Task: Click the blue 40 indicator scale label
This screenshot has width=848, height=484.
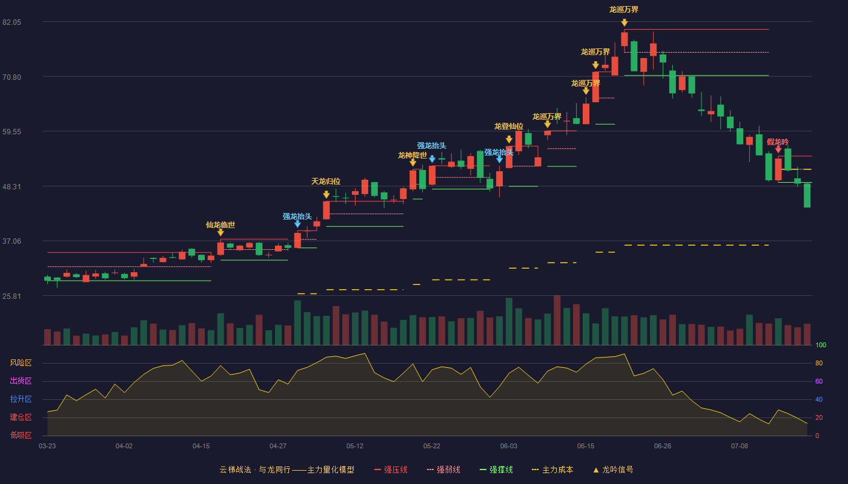Action: (819, 399)
